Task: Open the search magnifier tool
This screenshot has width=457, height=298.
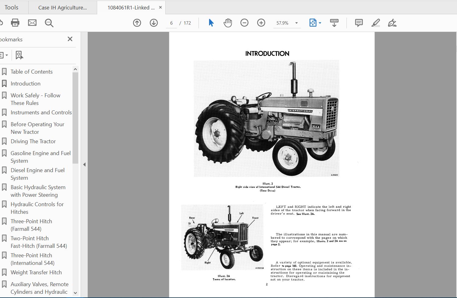Action: tap(49, 23)
